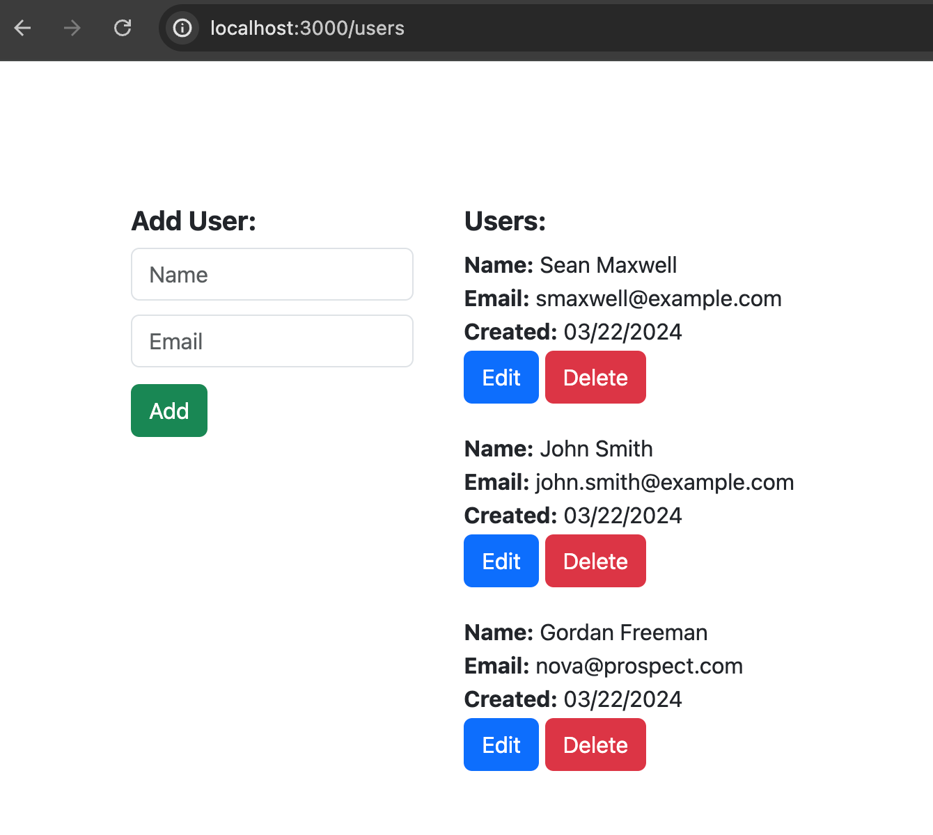933x835 pixels.
Task: Focus the Email input field
Action: click(272, 342)
